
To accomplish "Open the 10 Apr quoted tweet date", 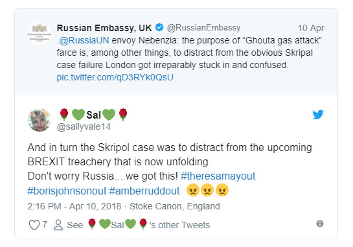I will pyautogui.click(x=311, y=28).
